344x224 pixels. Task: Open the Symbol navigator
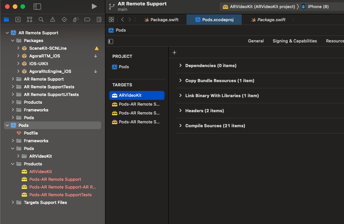coord(29,20)
